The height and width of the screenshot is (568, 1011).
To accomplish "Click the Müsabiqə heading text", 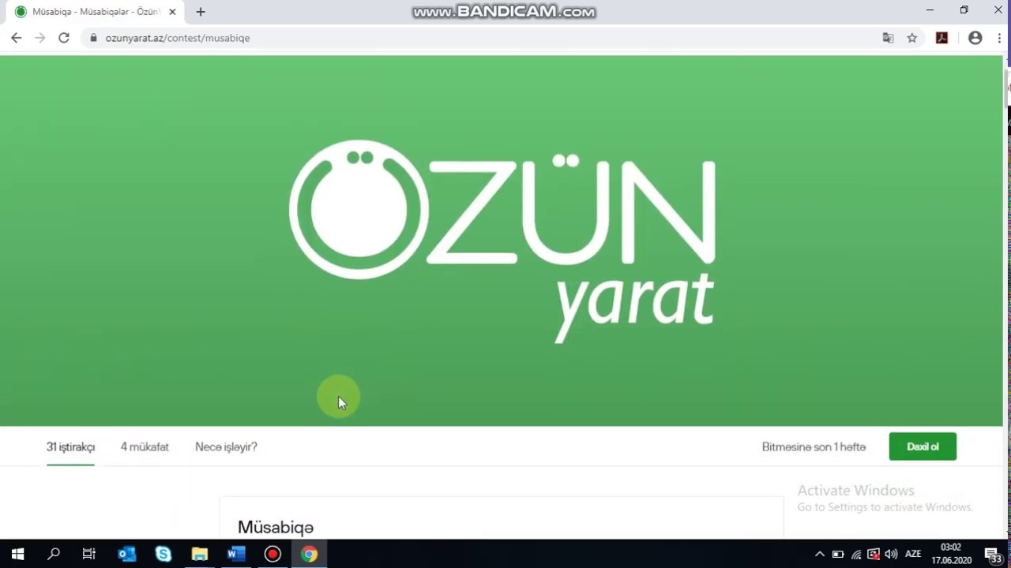I will [x=276, y=527].
